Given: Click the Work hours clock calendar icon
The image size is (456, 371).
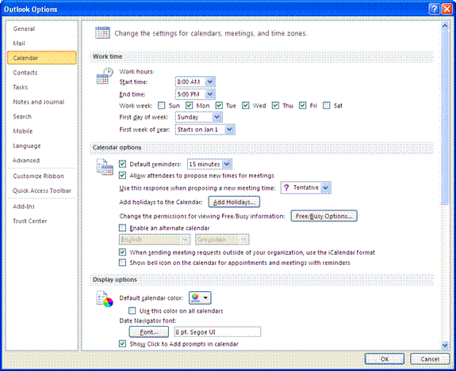Looking at the screenshot, I should 105,76.
